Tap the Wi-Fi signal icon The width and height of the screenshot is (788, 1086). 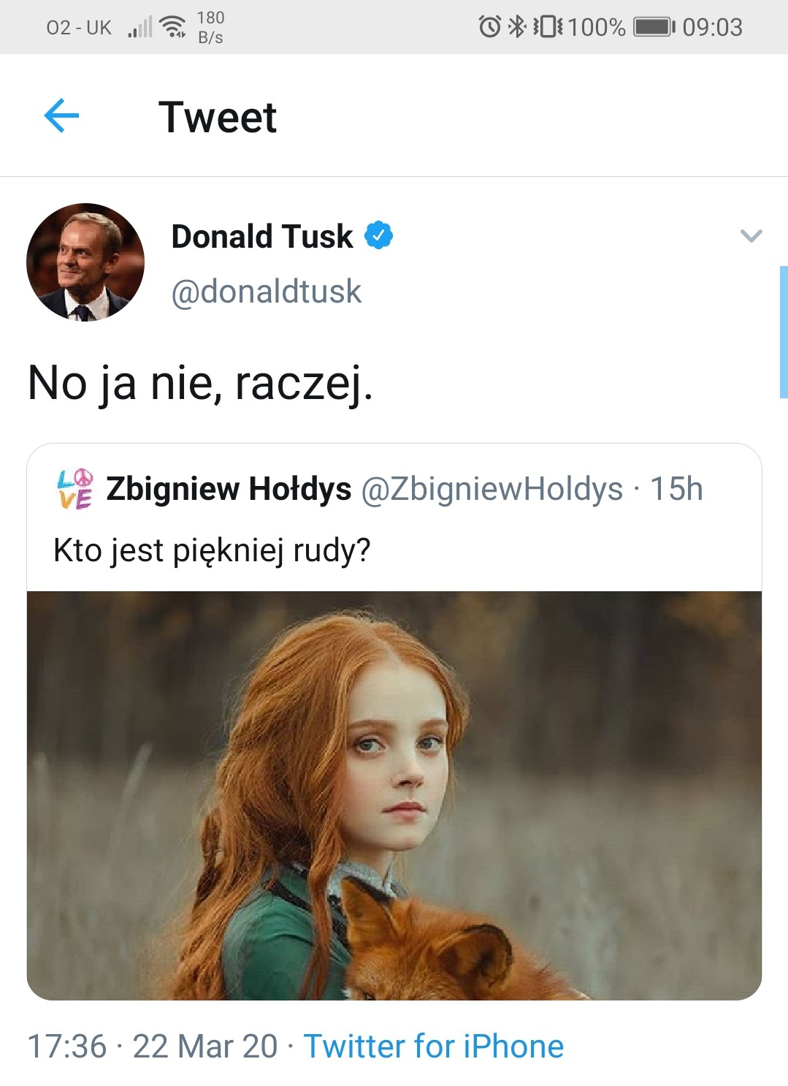pyautogui.click(x=173, y=27)
